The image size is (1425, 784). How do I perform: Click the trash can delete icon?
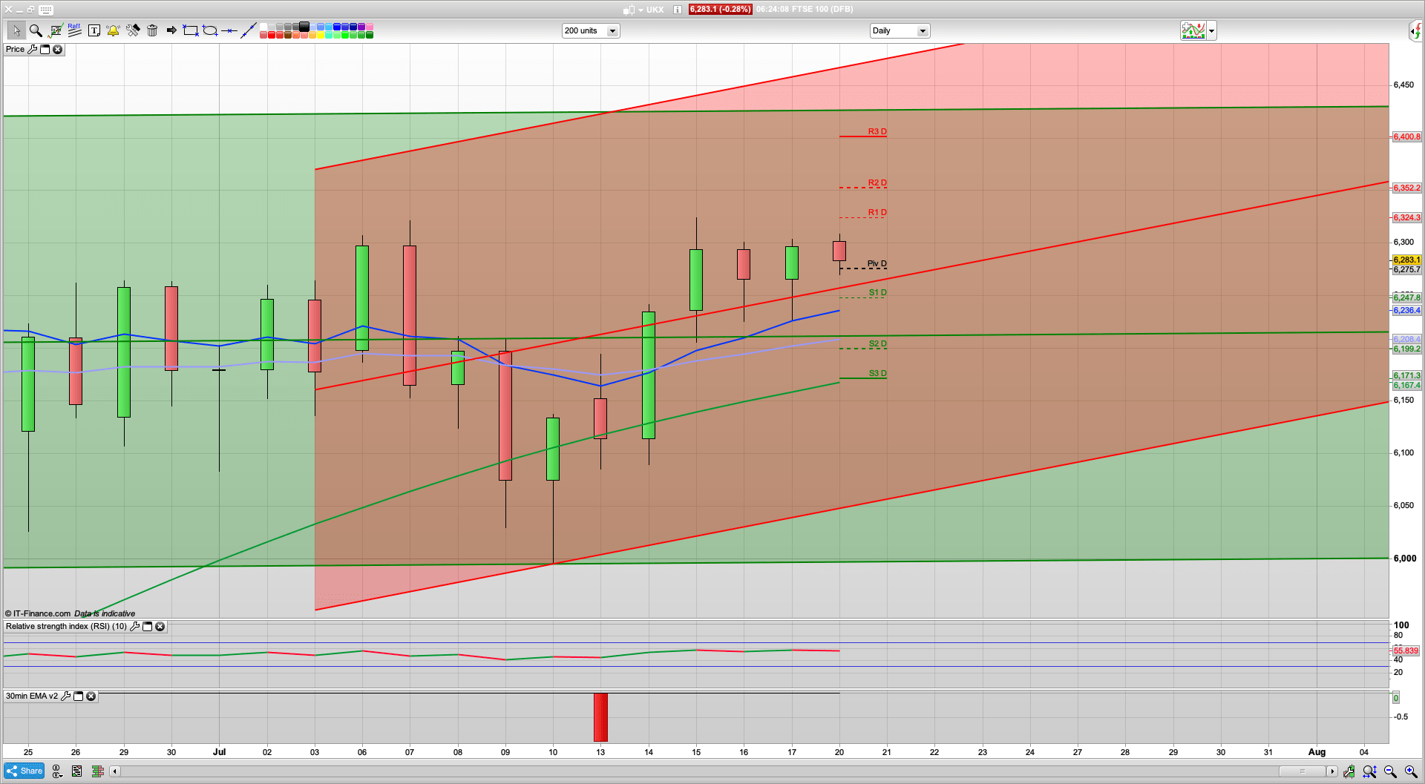click(152, 30)
